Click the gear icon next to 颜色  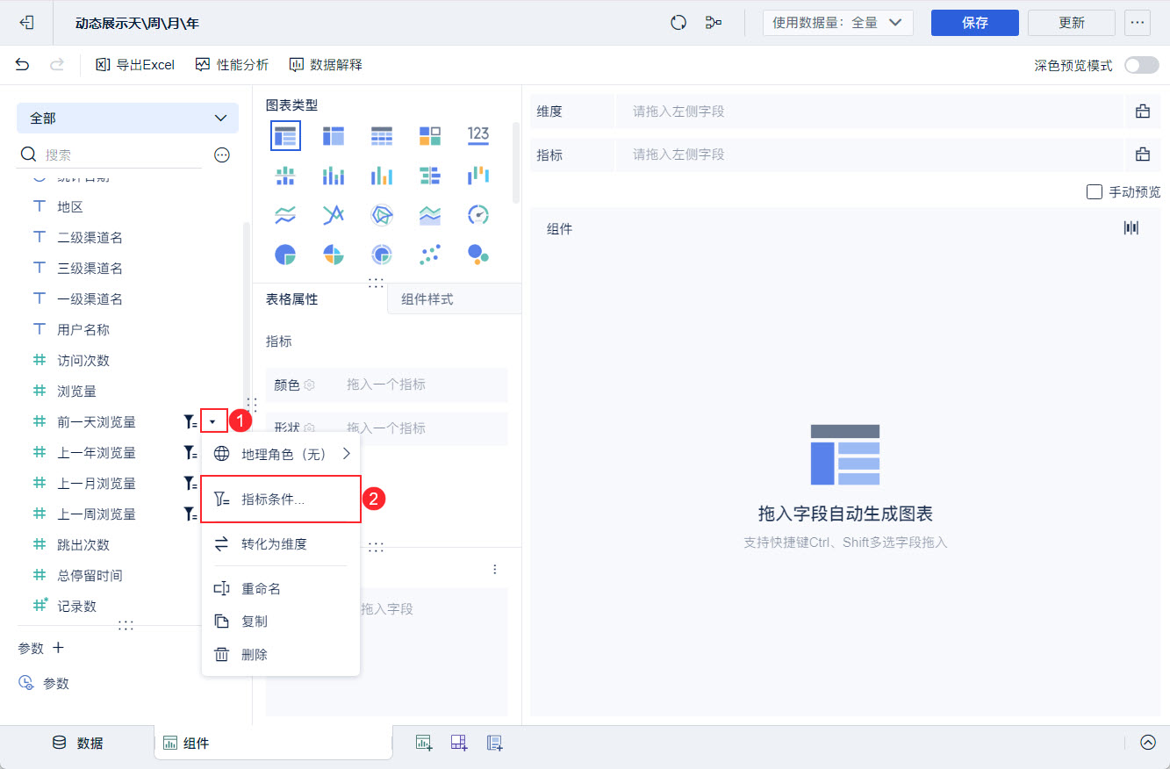(x=309, y=384)
